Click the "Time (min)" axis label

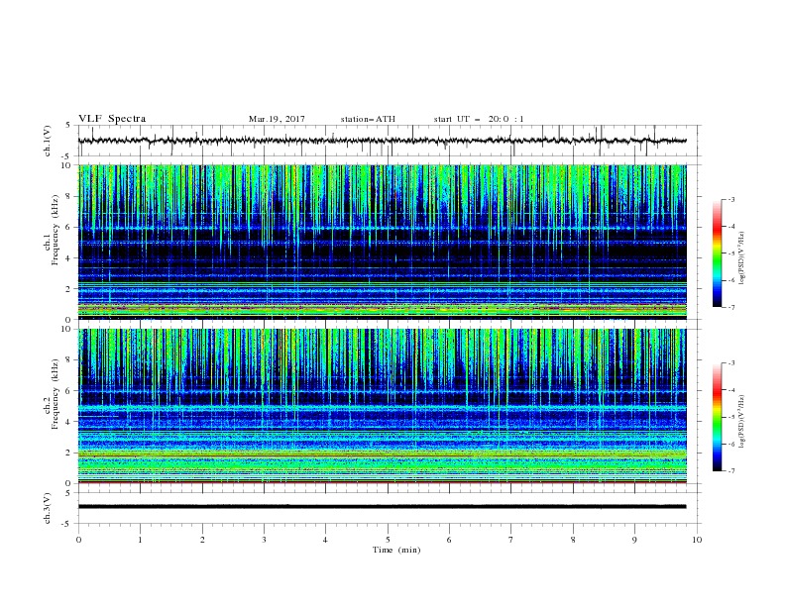[x=396, y=550]
